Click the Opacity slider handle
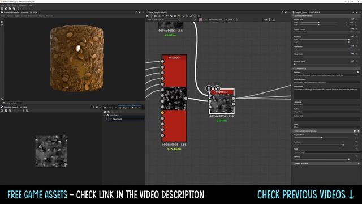 click(348, 159)
